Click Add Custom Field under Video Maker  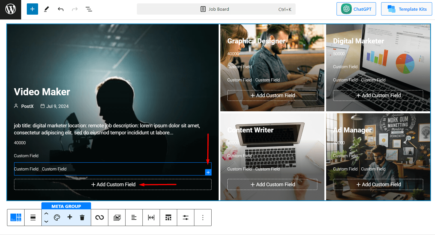(113, 185)
